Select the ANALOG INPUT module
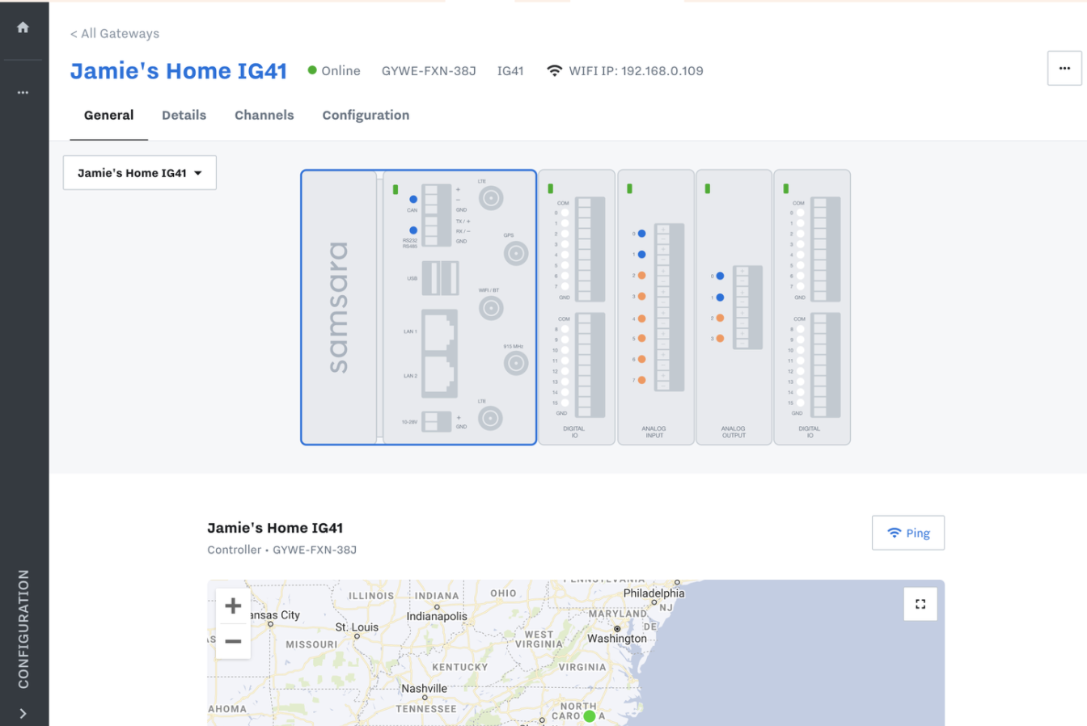The height and width of the screenshot is (726, 1087). (655, 307)
